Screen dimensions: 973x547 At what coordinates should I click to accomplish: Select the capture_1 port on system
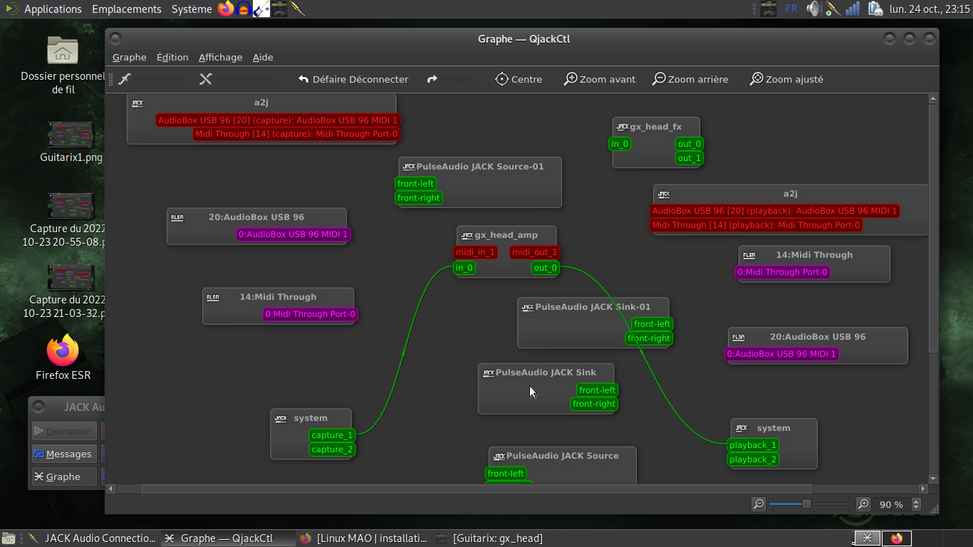(332, 435)
